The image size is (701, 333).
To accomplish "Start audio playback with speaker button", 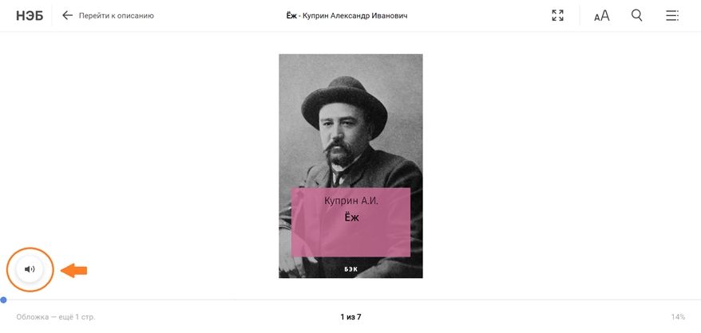I will click(30, 269).
